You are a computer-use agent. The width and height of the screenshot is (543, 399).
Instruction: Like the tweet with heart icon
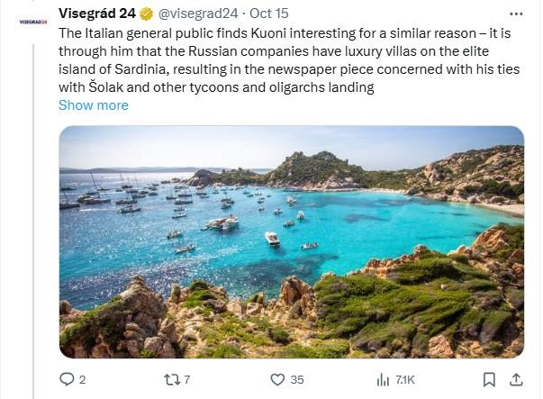pyautogui.click(x=277, y=379)
